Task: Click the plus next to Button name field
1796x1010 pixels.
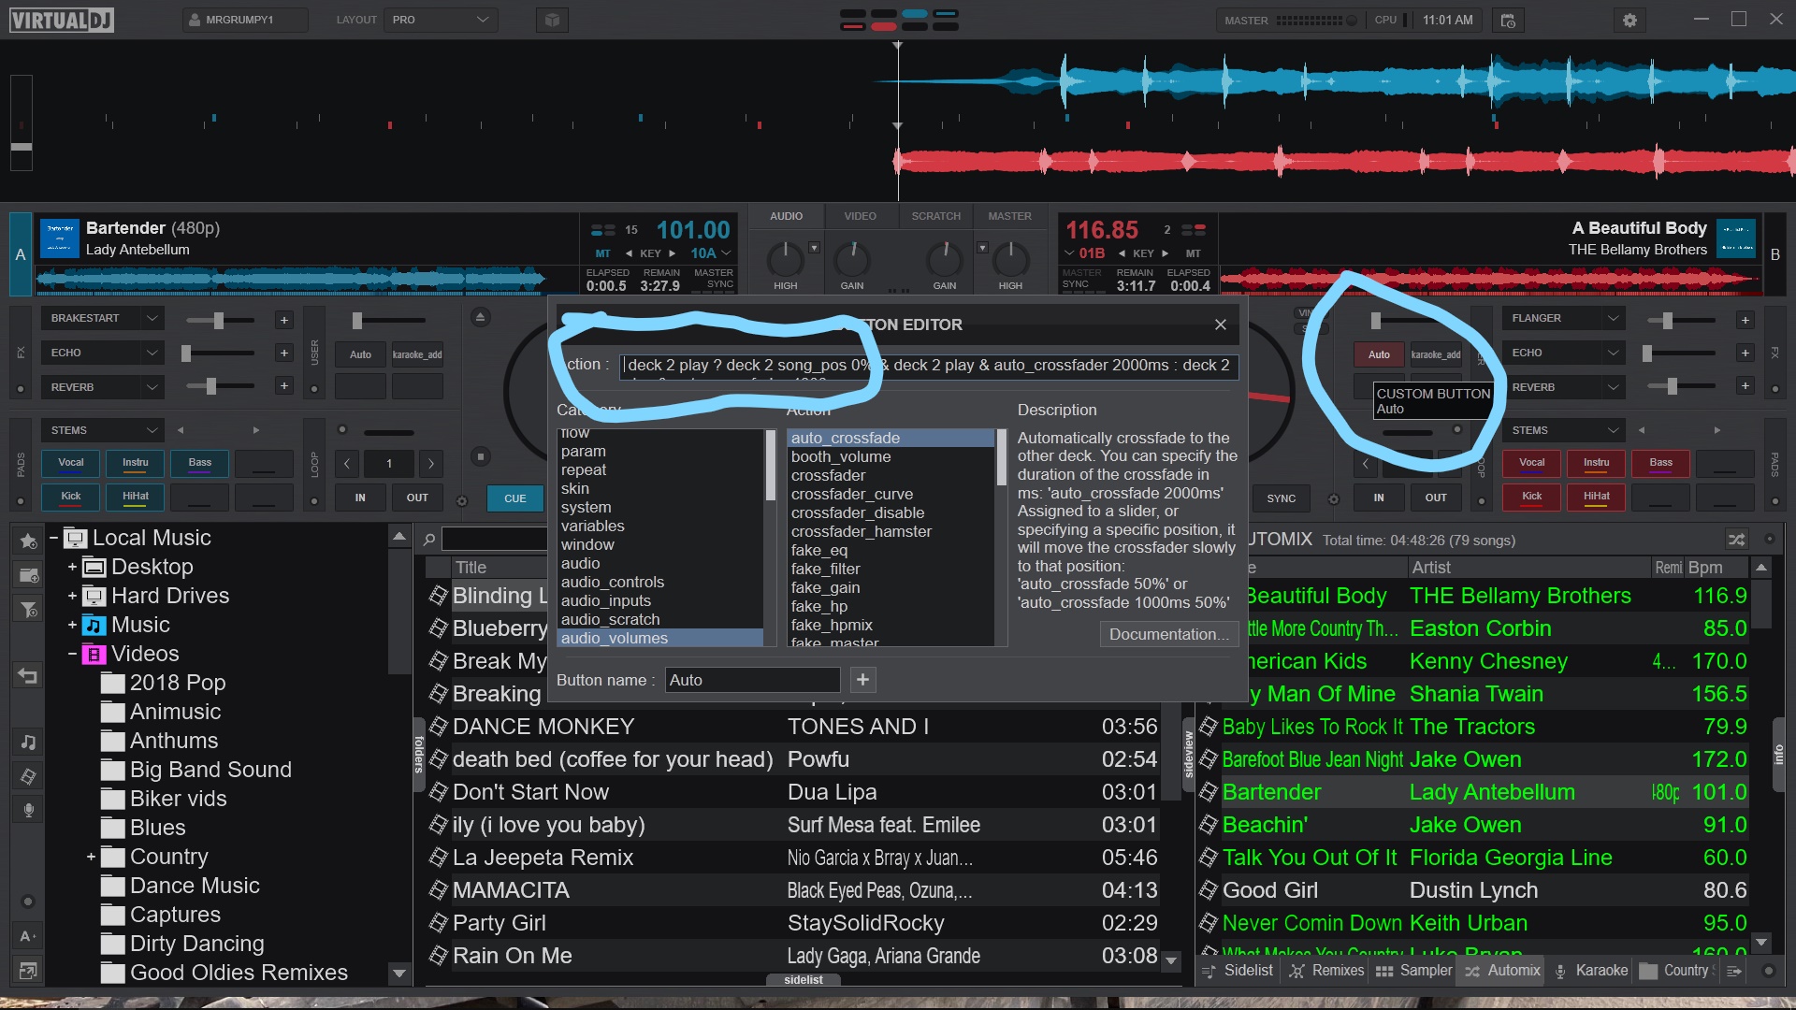Action: pos(862,680)
